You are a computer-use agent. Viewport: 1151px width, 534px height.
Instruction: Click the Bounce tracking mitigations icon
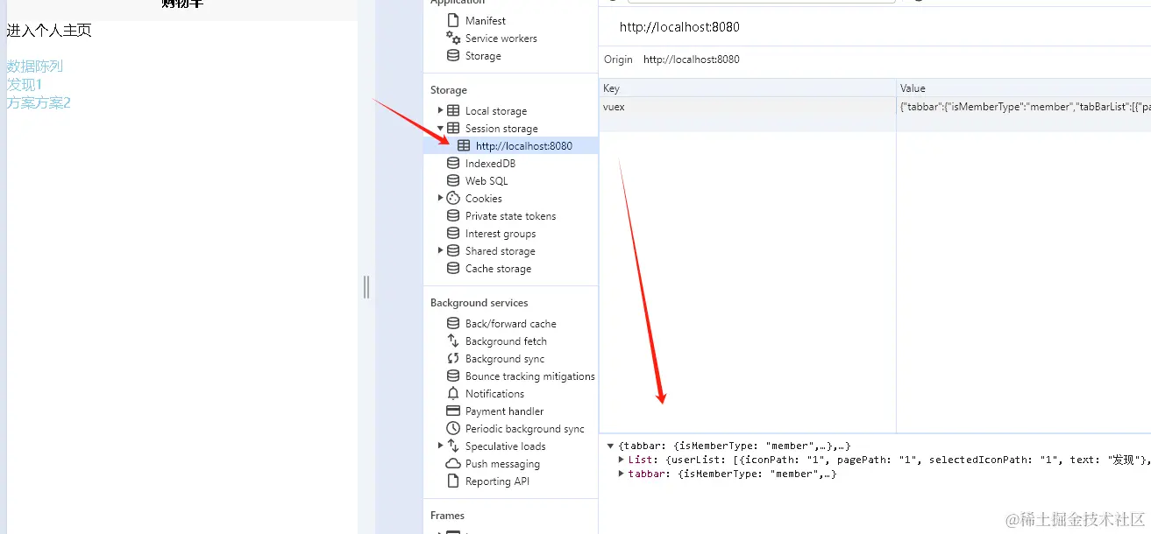(x=453, y=376)
